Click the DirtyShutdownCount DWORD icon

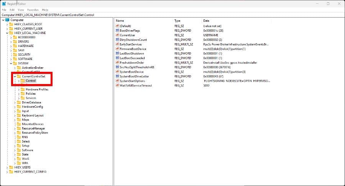(x=117, y=40)
